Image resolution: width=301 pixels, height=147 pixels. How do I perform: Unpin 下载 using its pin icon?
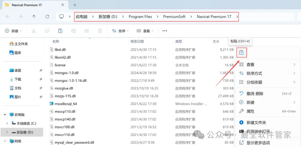click(x=41, y=79)
